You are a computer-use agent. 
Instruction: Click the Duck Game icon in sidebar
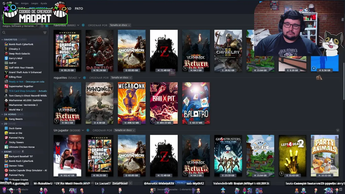tap(6, 128)
